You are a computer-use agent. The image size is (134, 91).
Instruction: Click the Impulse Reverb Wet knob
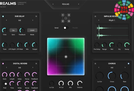click(x=112, y=45)
